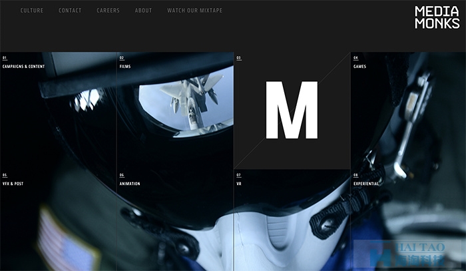Open the Experiential category
Screen dimensions: 466x271
click(366, 184)
